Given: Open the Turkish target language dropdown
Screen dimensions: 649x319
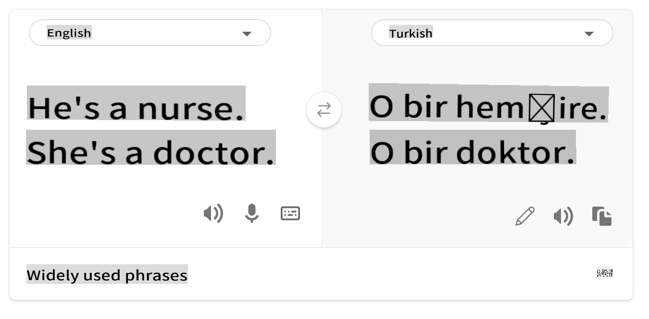Looking at the screenshot, I should (492, 33).
